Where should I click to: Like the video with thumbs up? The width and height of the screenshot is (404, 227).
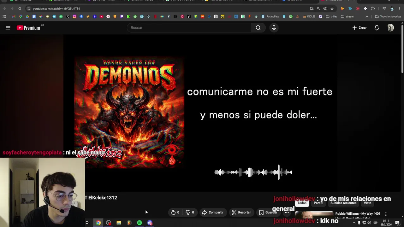(175, 212)
